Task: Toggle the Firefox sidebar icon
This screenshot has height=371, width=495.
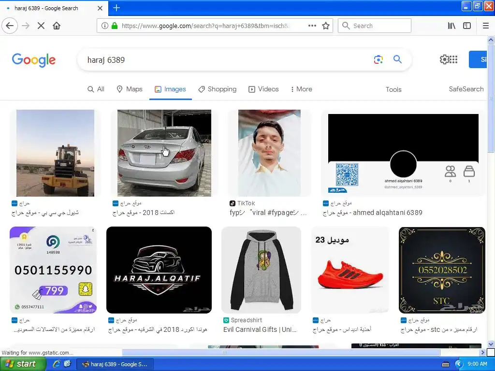Action: click(467, 26)
